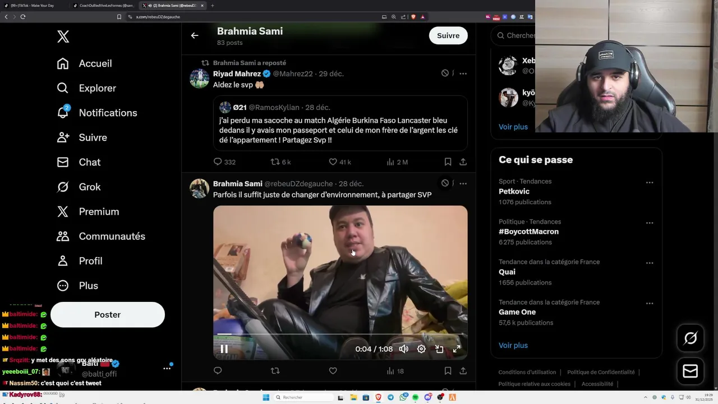Open the Riyad Mahrez profile name link
Viewport: 718px width, 404px height.
[237, 74]
